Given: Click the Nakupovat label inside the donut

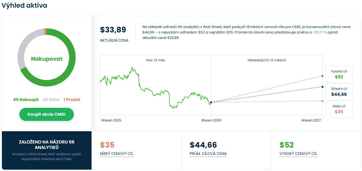Looking at the screenshot, I should (x=47, y=59).
